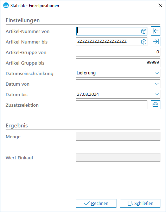Open article lookup cube in Artikel-Nummer bis
Screen dimensions: 166x212
click(x=143, y=42)
